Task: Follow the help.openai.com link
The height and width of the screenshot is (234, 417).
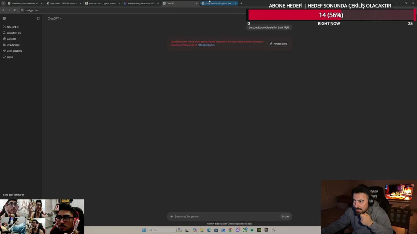Action: [206, 45]
